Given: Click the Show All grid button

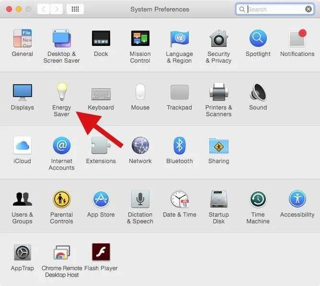Looking at the screenshot, I should click(75, 9).
